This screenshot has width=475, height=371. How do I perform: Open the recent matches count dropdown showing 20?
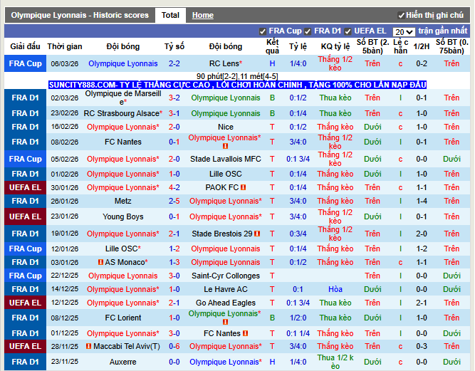coord(403,32)
